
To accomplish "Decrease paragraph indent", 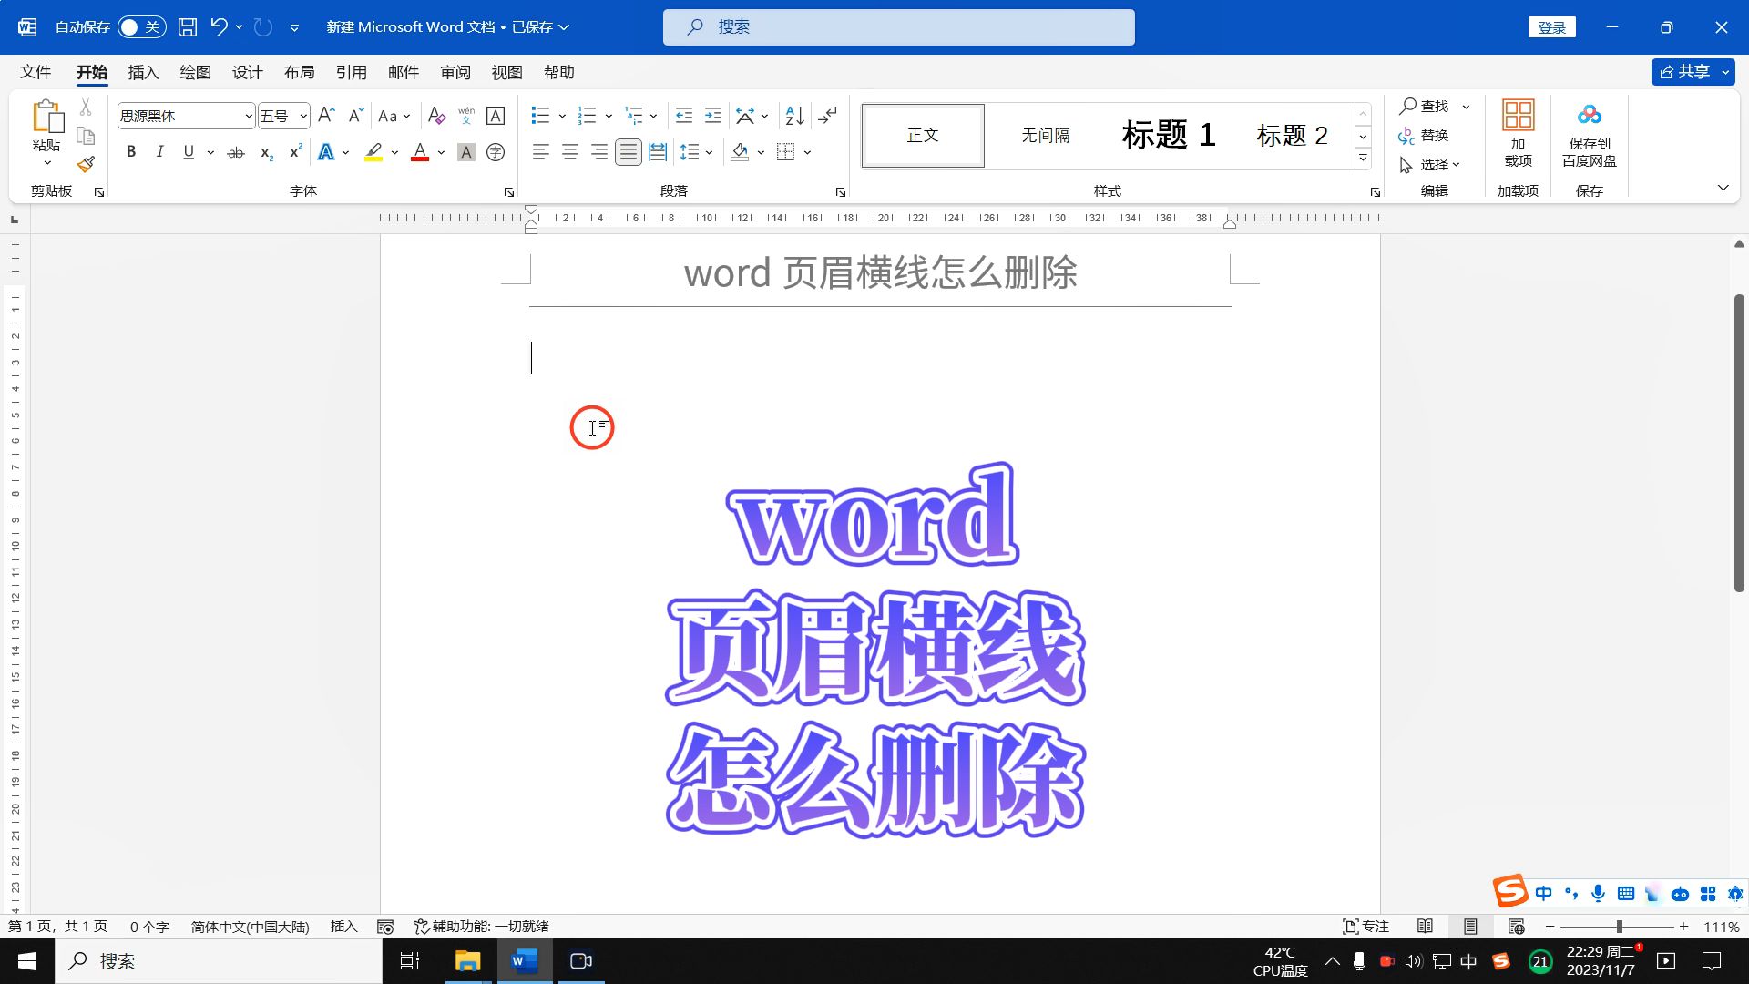I will point(684,116).
